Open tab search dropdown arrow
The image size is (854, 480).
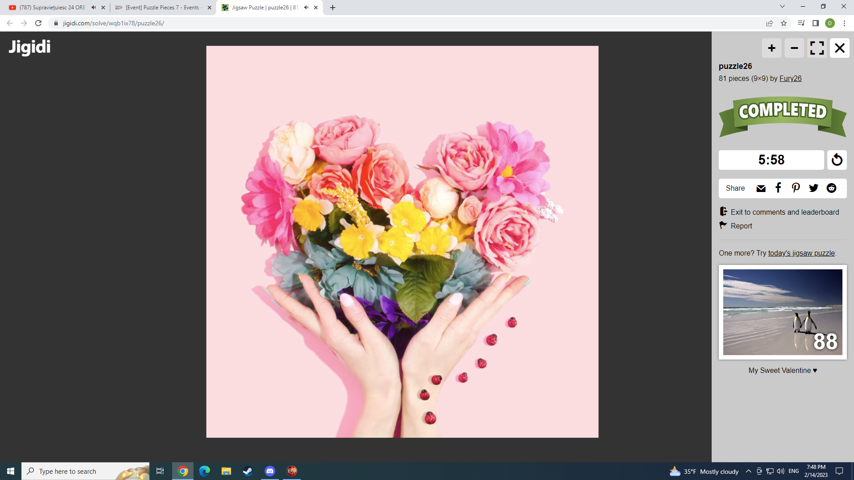pyautogui.click(x=782, y=6)
